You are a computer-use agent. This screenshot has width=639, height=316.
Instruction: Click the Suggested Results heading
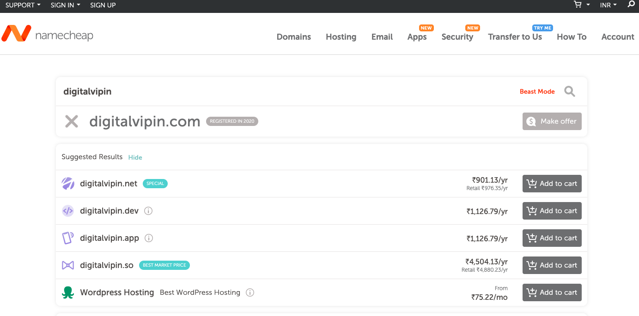pos(92,157)
